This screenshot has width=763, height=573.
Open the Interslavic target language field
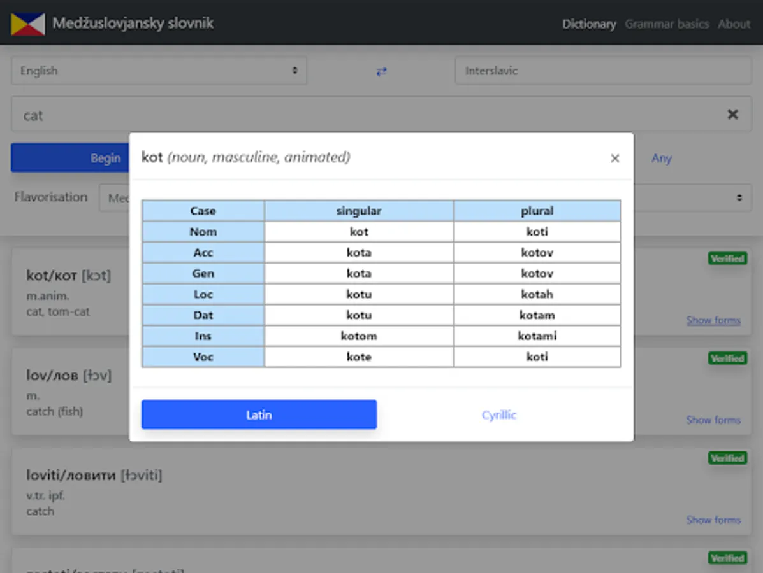click(x=604, y=71)
